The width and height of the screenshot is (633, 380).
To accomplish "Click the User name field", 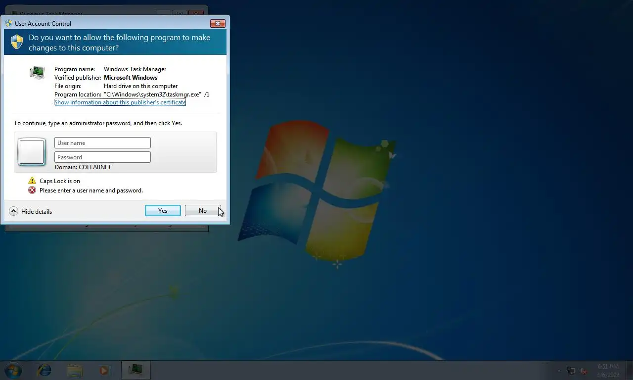I will (x=102, y=143).
